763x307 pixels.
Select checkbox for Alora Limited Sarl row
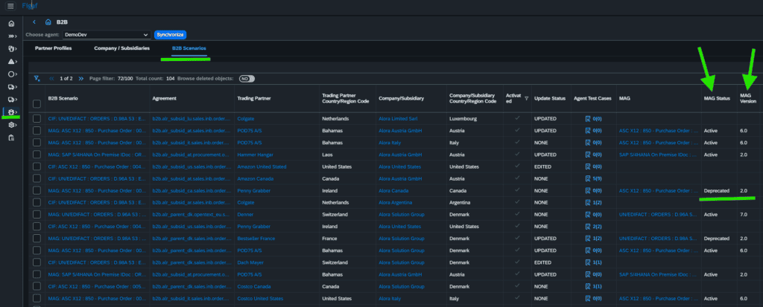37,118
